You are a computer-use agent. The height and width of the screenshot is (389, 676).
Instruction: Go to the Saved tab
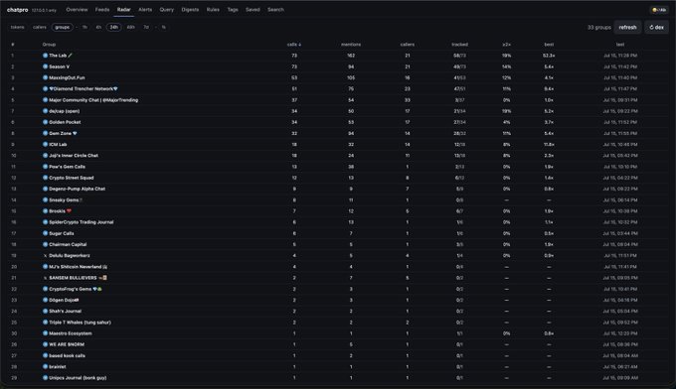tap(253, 10)
